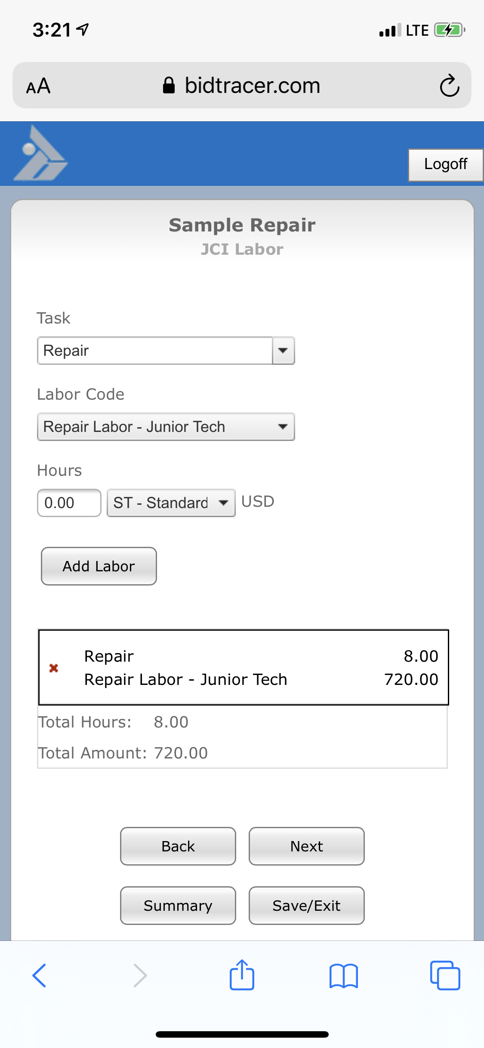Screen dimensions: 484x1048
Task: Open the Labor Code dropdown
Action: (166, 427)
